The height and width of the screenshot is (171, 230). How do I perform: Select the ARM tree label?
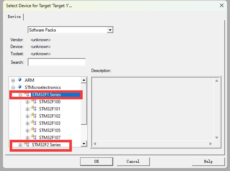[29, 80]
